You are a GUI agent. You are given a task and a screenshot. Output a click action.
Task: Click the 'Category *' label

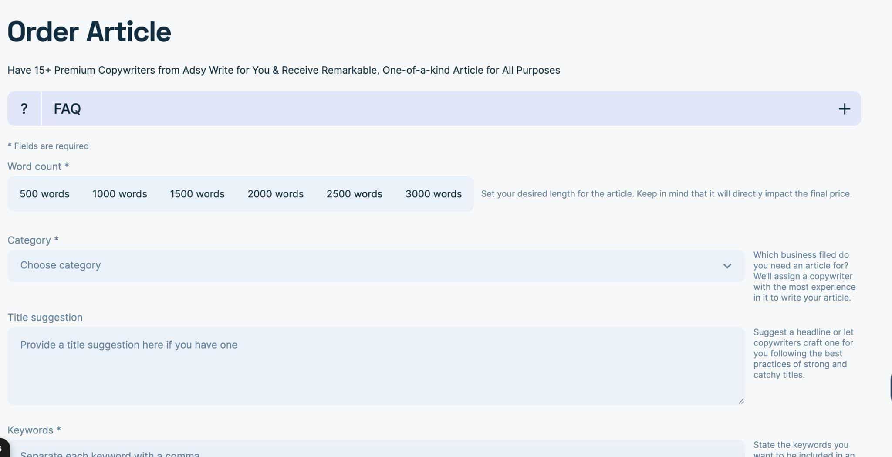pos(33,240)
